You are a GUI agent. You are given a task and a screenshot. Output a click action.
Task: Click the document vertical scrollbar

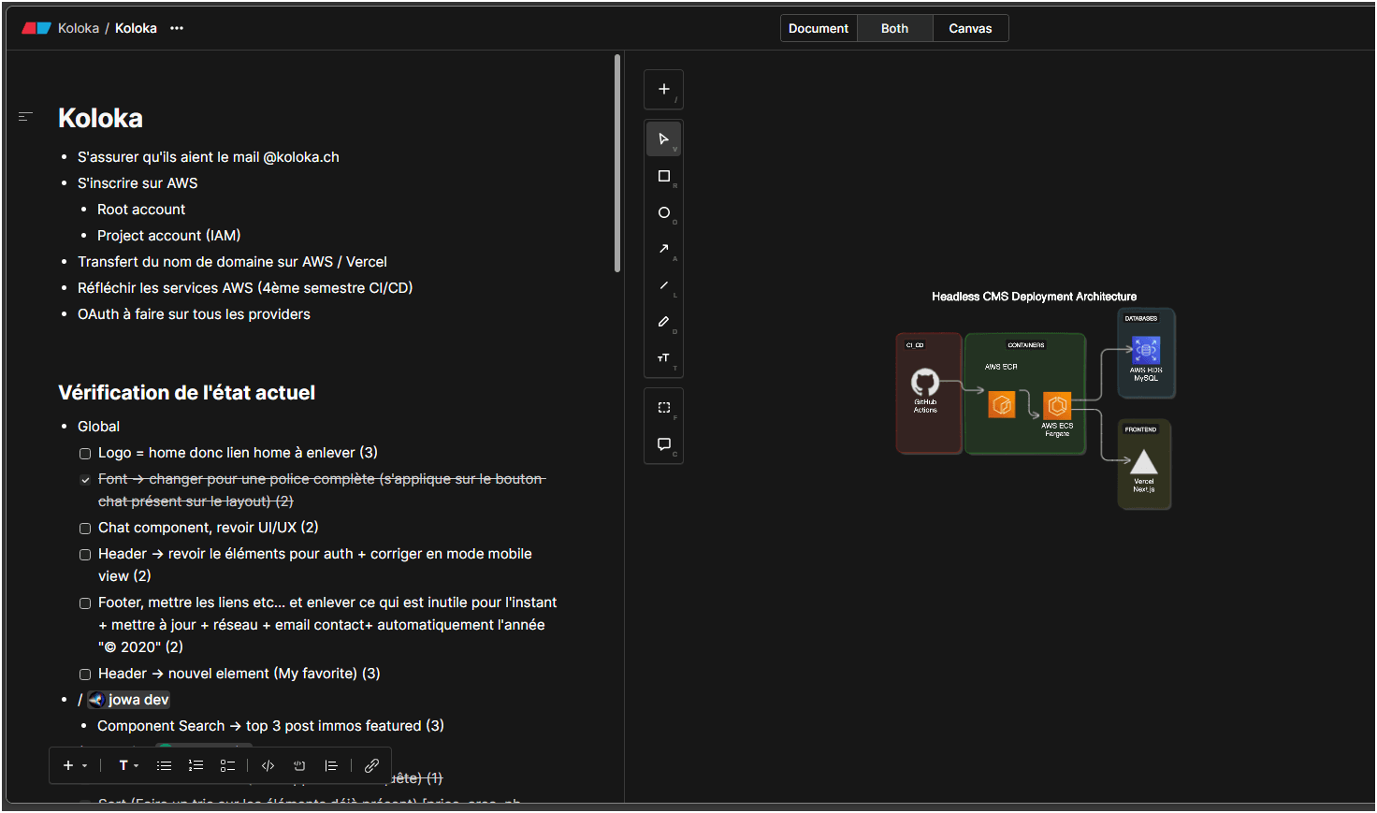coord(617,164)
